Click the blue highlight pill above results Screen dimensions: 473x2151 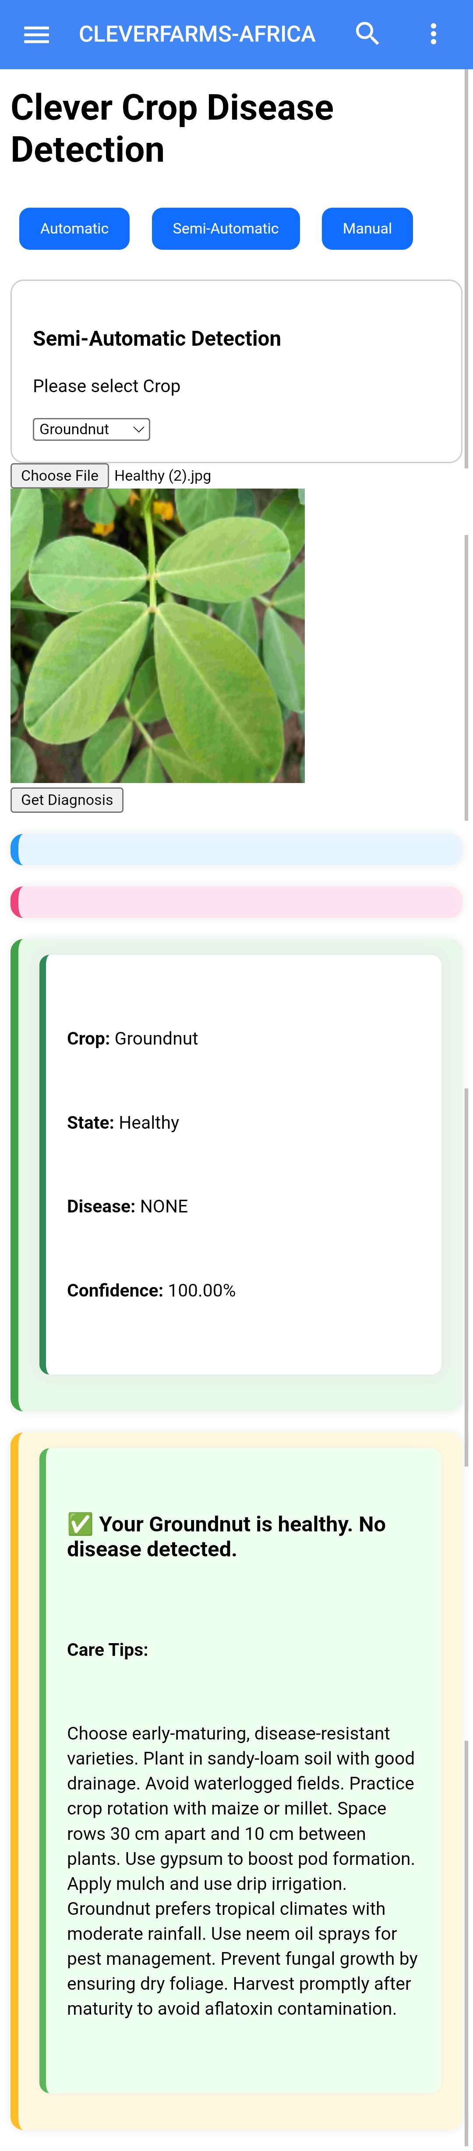pyautogui.click(x=236, y=849)
